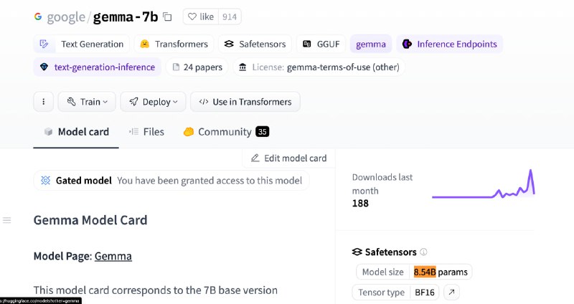Click Use in Transformers button
Viewport: 574px width, 304px height.
(245, 102)
